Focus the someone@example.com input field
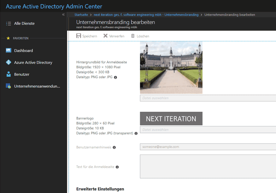Viewport: 276px width, 193px height. pyautogui.click(x=208, y=147)
